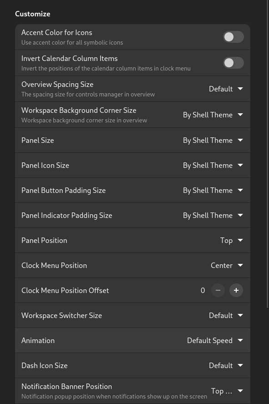Toggle Invert Calendar Column Items switch

[233, 63]
